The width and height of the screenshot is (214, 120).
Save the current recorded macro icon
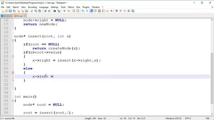[133, 11]
